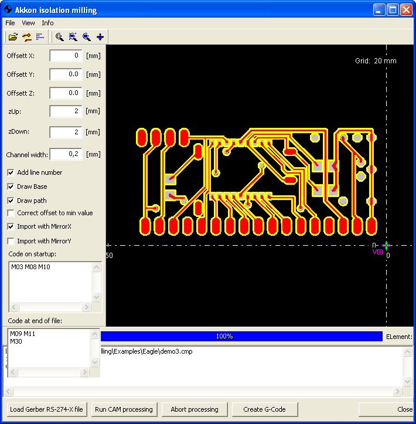Viewport: 416px width, 424px height.
Task: Open the File menu
Action: point(10,23)
